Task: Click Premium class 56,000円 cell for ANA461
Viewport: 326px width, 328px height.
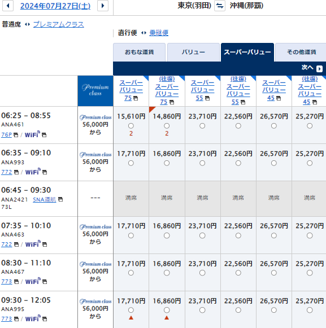Action: click(95, 125)
